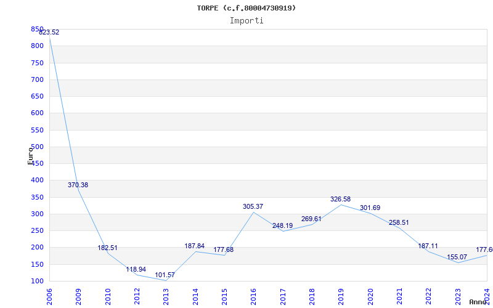493x308 pixels.
Task: Select the 101.57 minimum data point
Action: coord(165,275)
